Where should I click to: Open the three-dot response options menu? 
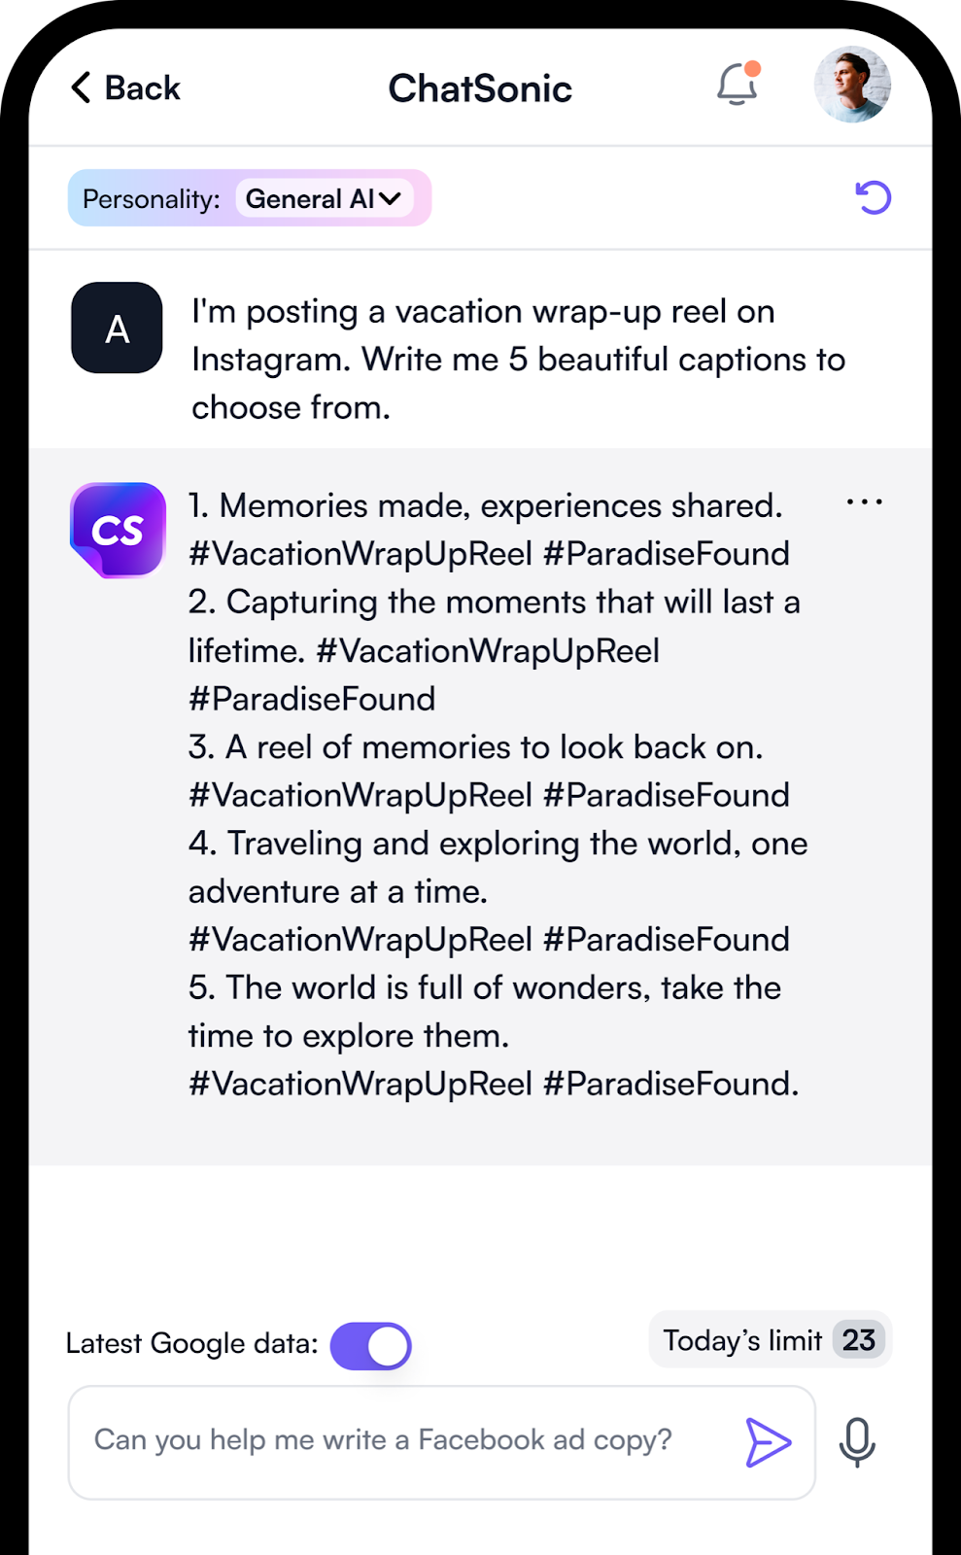tap(864, 502)
